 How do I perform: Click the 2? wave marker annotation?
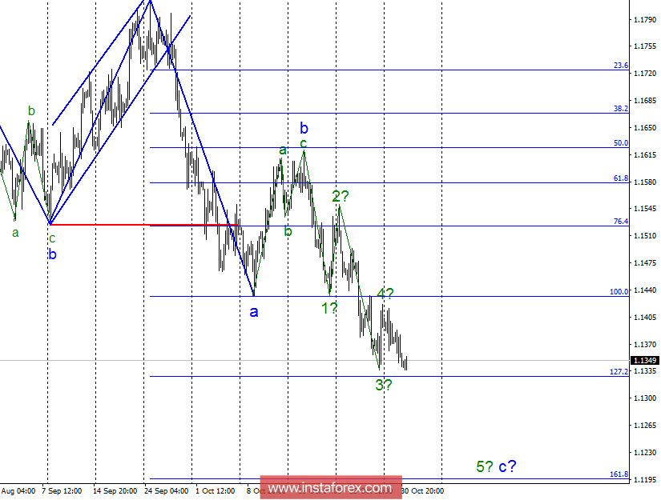pyautogui.click(x=341, y=194)
